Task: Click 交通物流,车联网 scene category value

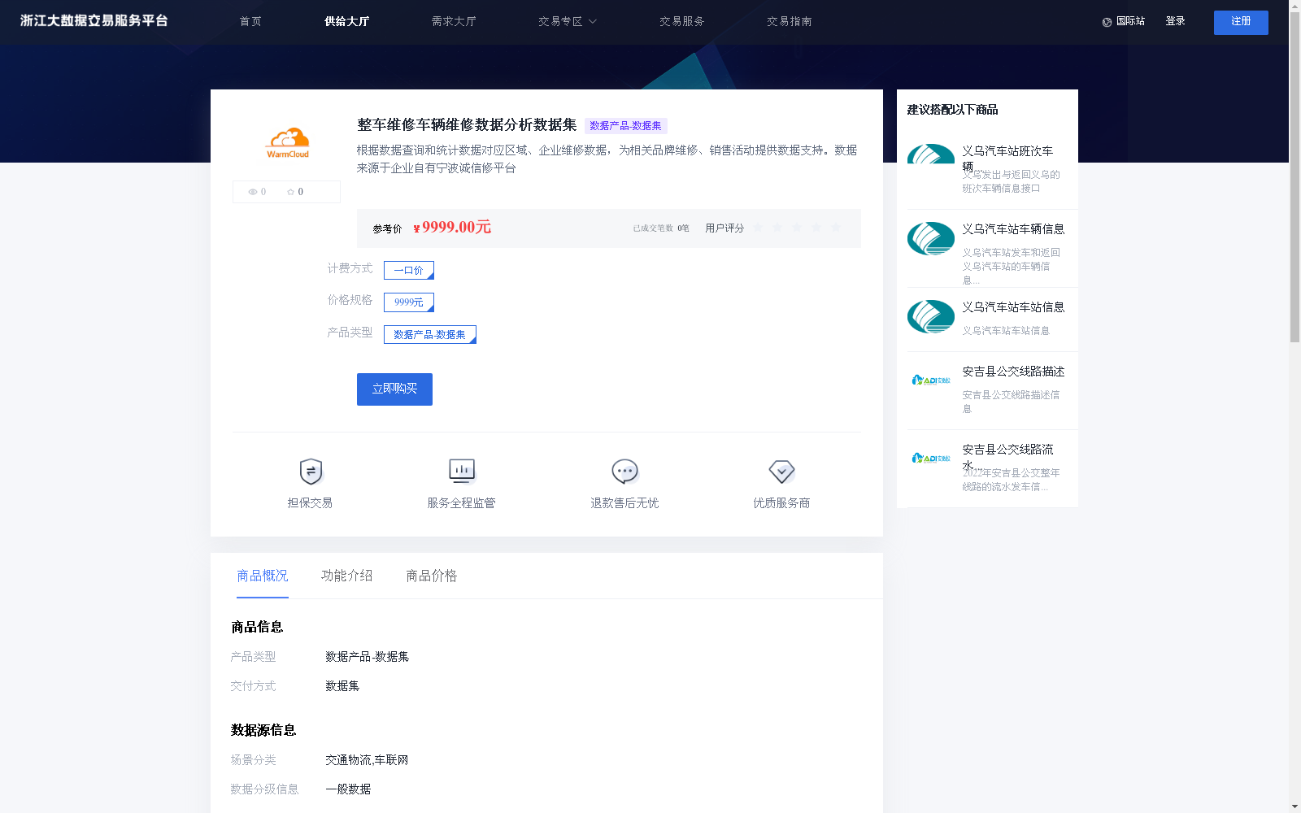Action: pyautogui.click(x=367, y=760)
